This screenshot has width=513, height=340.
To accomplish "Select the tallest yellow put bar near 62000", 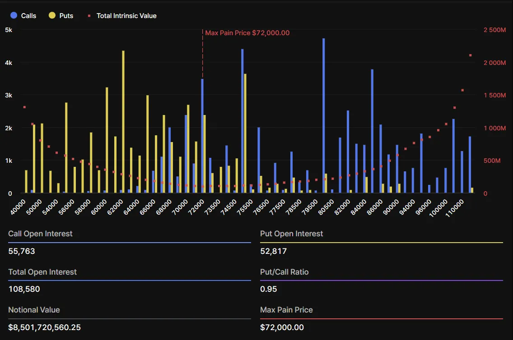I will 123,122.
